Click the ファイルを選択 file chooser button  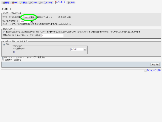coord(29,17)
